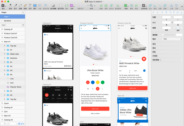The height and width of the screenshot is (126, 184).
Task: Show hidden toolbar items via double-chevron
Action: pyautogui.click(x=182, y=6)
